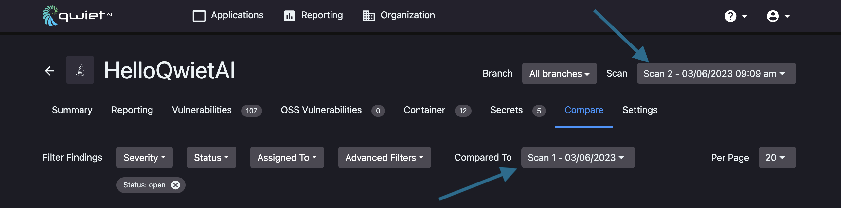Click the Organization building icon
841x208 pixels.
click(369, 16)
